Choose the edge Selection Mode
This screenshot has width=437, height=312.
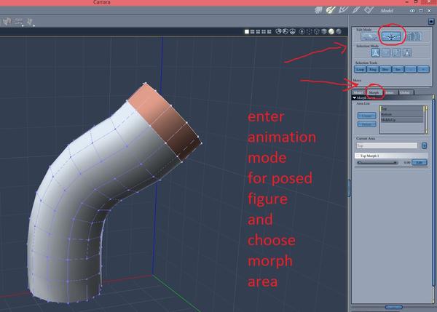click(x=397, y=52)
